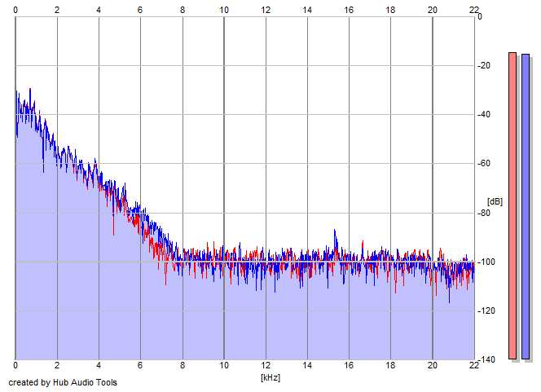Click the -140 dB axis label

point(486,360)
